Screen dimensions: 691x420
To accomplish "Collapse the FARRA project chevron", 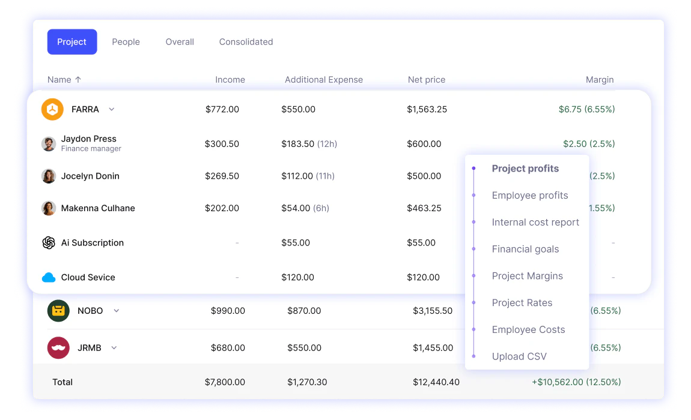I will 112,109.
